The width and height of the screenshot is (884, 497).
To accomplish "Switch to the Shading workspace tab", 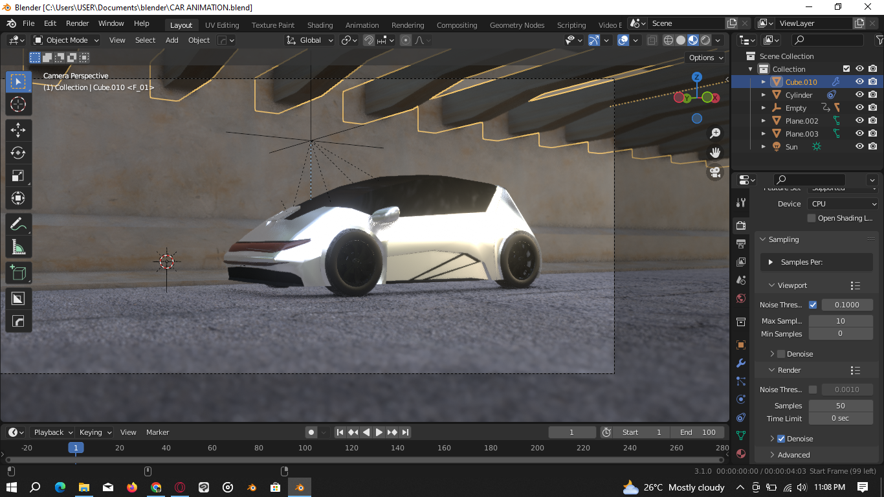I will [x=320, y=25].
